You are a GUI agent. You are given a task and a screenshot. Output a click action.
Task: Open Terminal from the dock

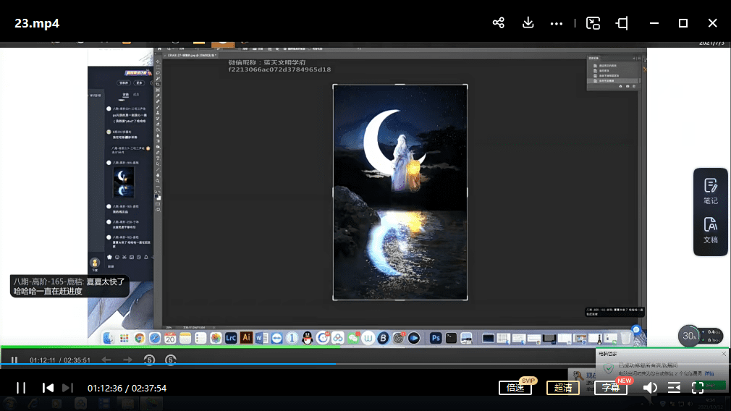pyautogui.click(x=451, y=339)
